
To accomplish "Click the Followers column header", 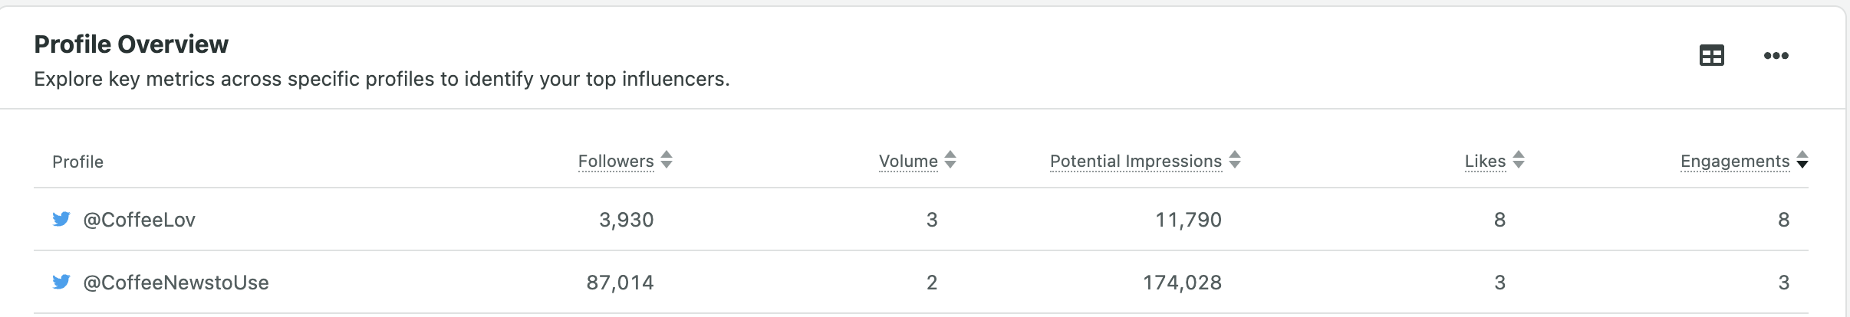I will click(616, 162).
